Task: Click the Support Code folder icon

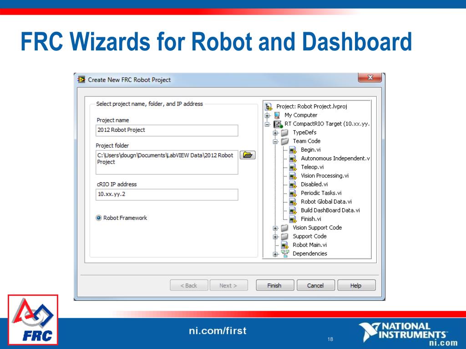Action: [x=285, y=236]
